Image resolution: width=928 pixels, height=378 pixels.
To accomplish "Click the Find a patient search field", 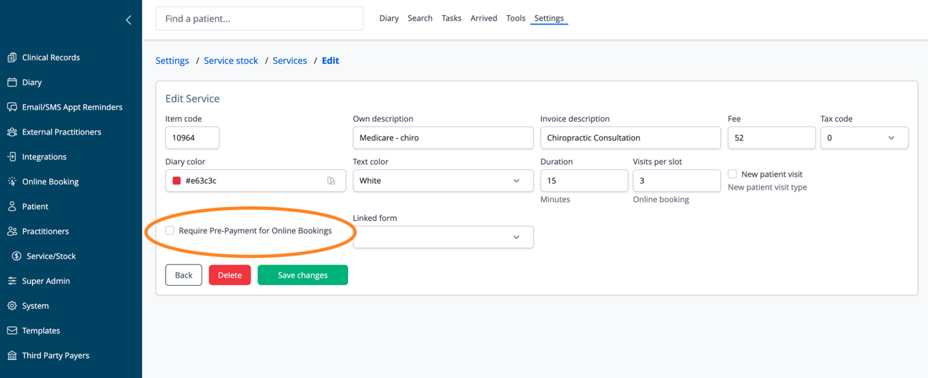I will tap(259, 19).
